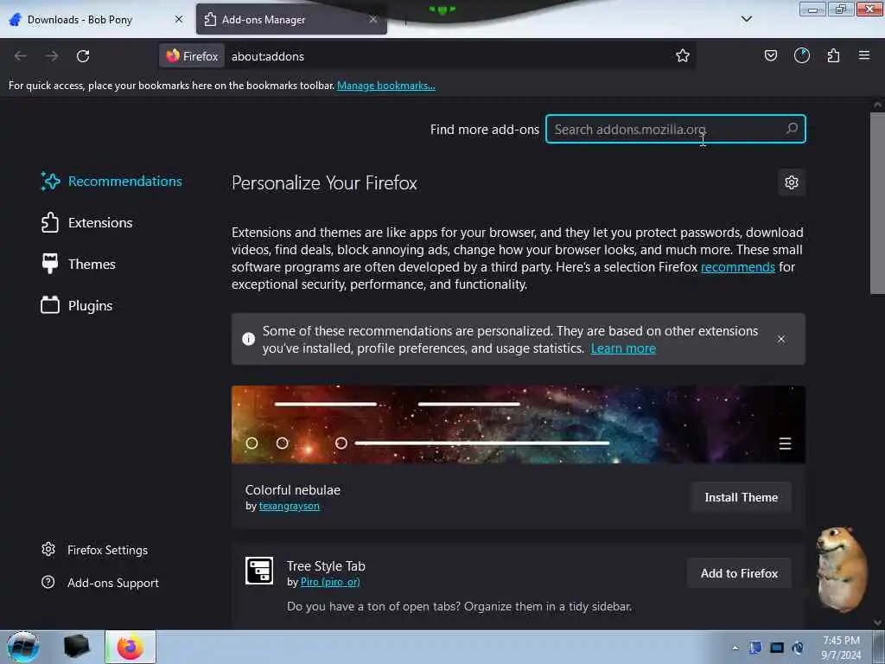This screenshot has width=885, height=664.
Task: Open the Firefox application hamburger menu
Action: (864, 55)
